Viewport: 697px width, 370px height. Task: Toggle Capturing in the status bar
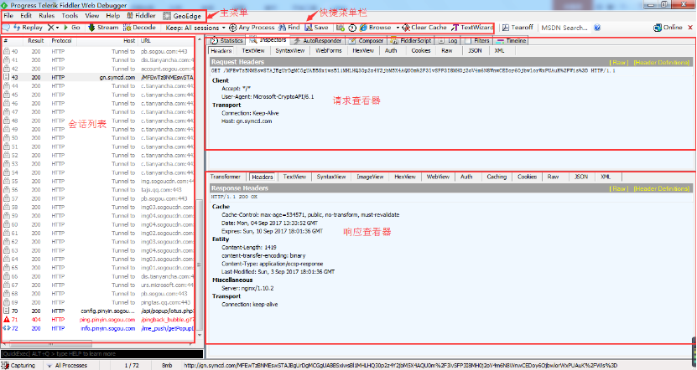pyautogui.click(x=18, y=366)
